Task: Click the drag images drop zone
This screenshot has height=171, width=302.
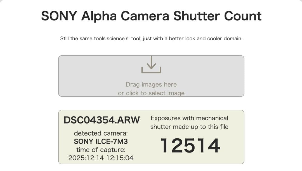Action: (x=151, y=76)
